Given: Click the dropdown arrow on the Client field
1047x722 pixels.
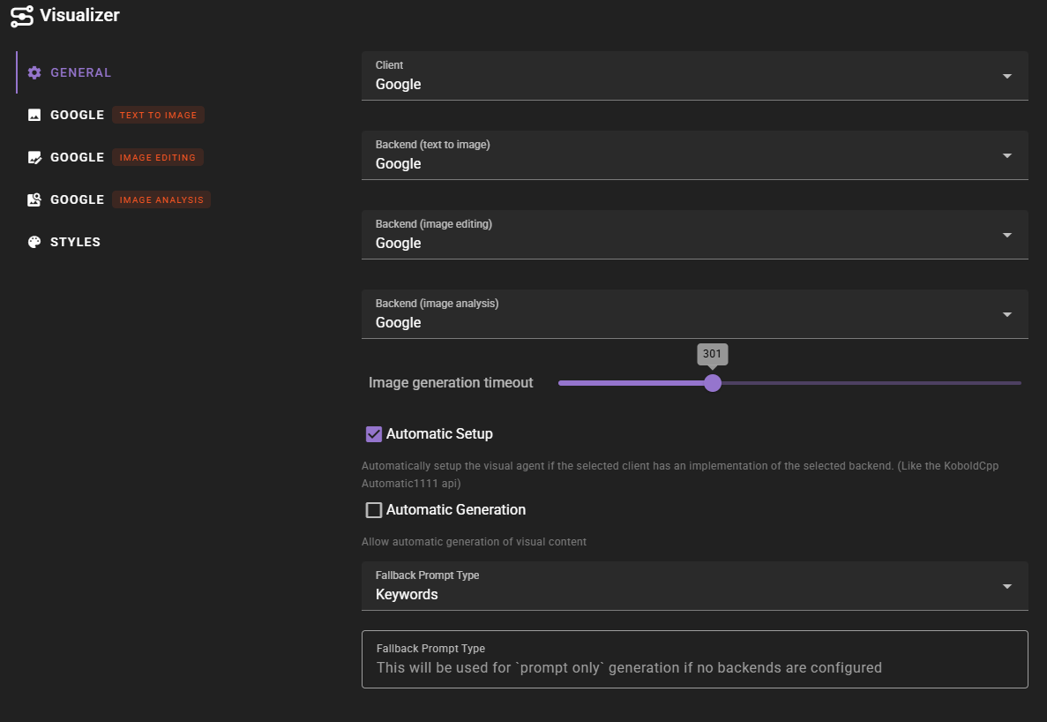Looking at the screenshot, I should pos(1006,76).
